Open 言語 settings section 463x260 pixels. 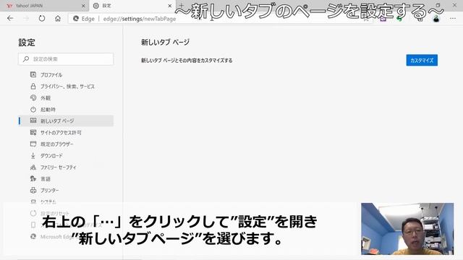[x=66, y=178]
